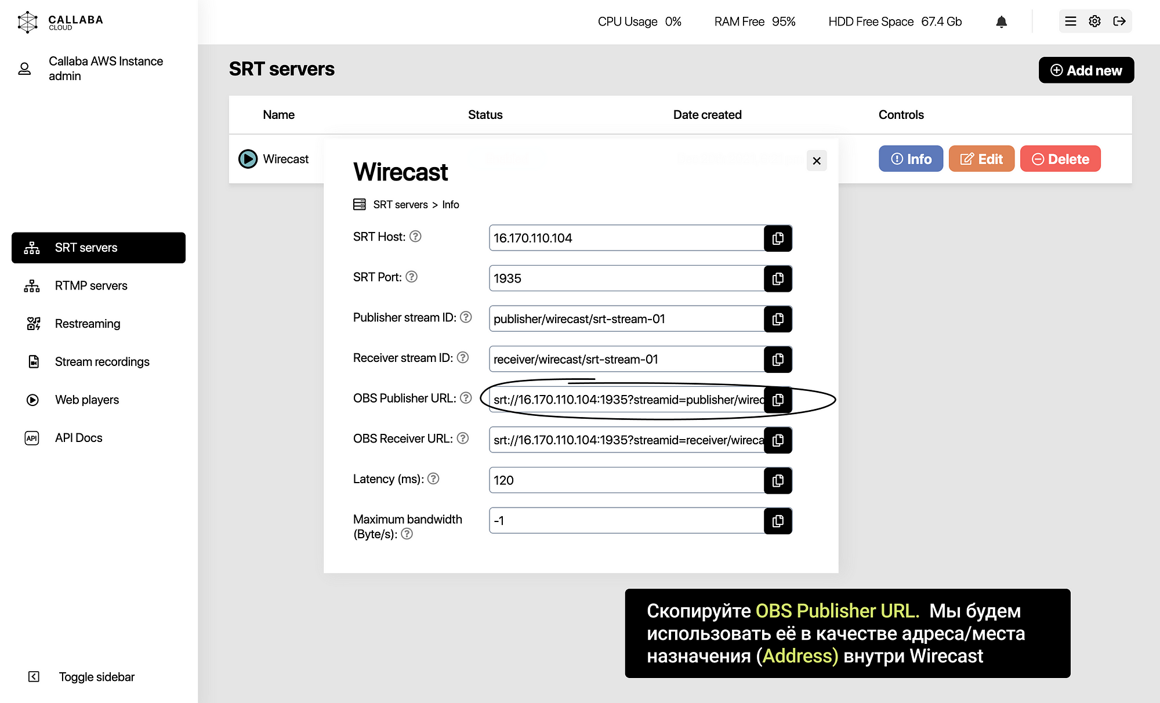Show help for Latency (ms)

click(433, 479)
